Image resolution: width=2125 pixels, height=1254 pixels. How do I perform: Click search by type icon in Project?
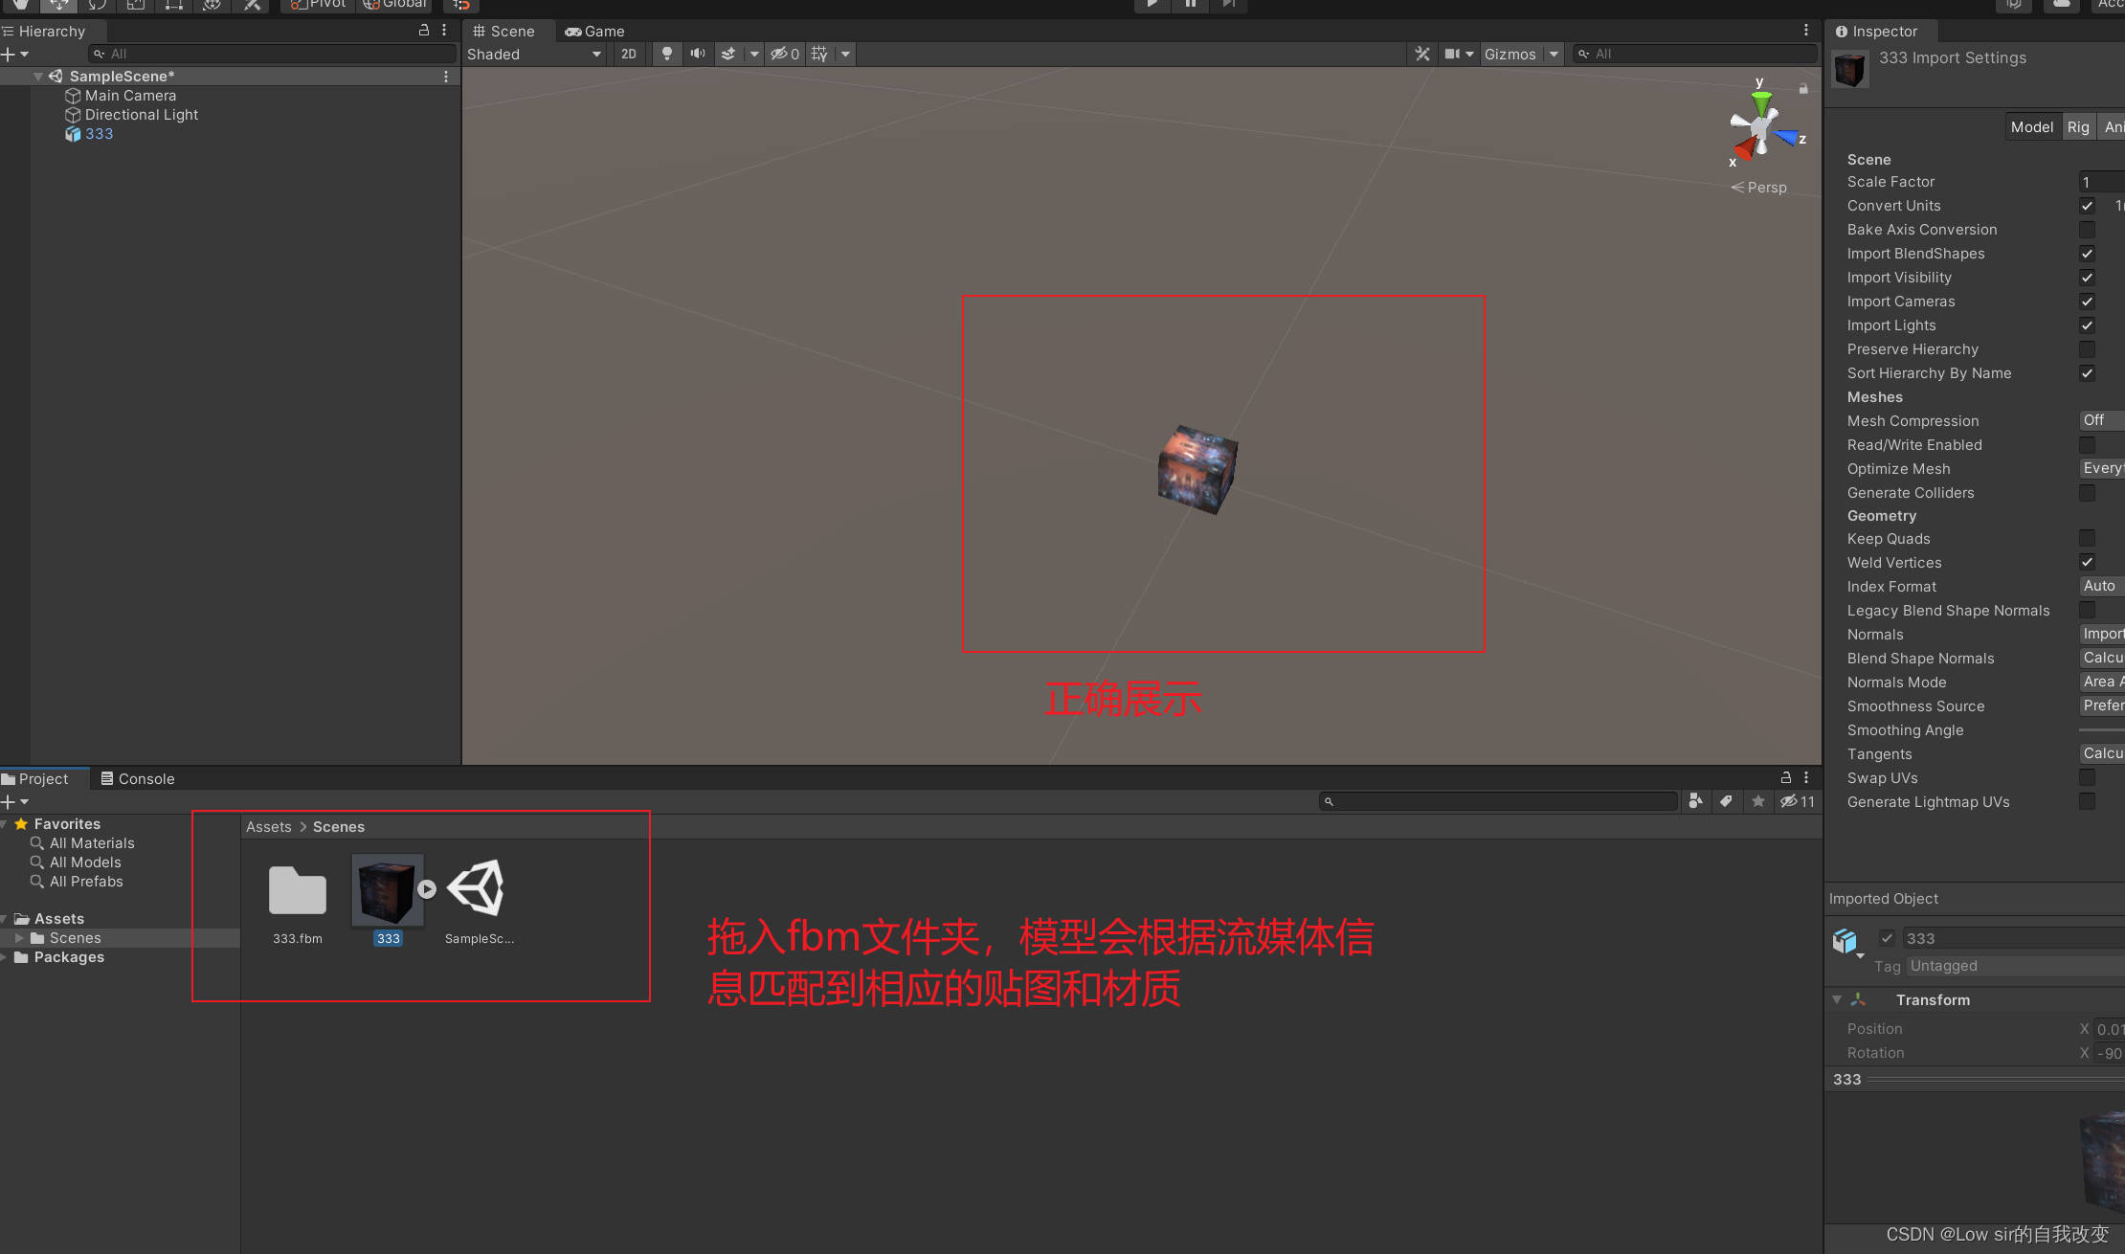coord(1695,801)
